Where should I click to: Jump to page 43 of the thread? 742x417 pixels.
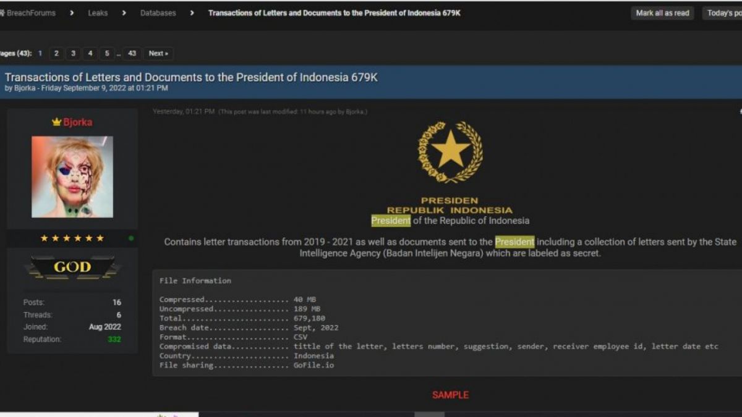[x=132, y=54]
